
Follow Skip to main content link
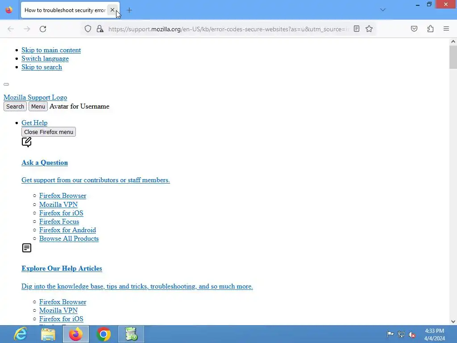click(x=51, y=50)
